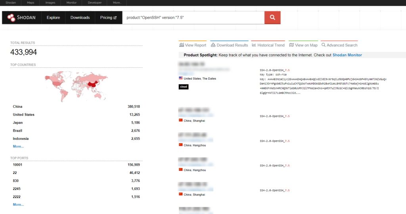Open Maps in the top bar
This screenshot has width=406, height=214.
pyautogui.click(x=31, y=3)
